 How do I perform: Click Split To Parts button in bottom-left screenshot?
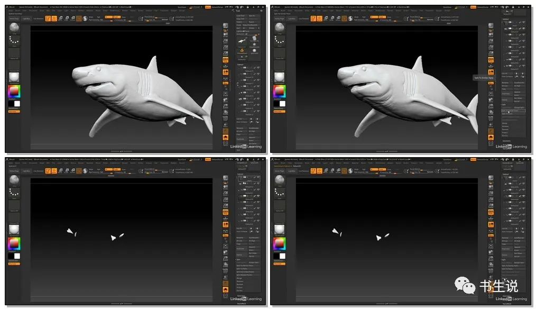pos(242,269)
